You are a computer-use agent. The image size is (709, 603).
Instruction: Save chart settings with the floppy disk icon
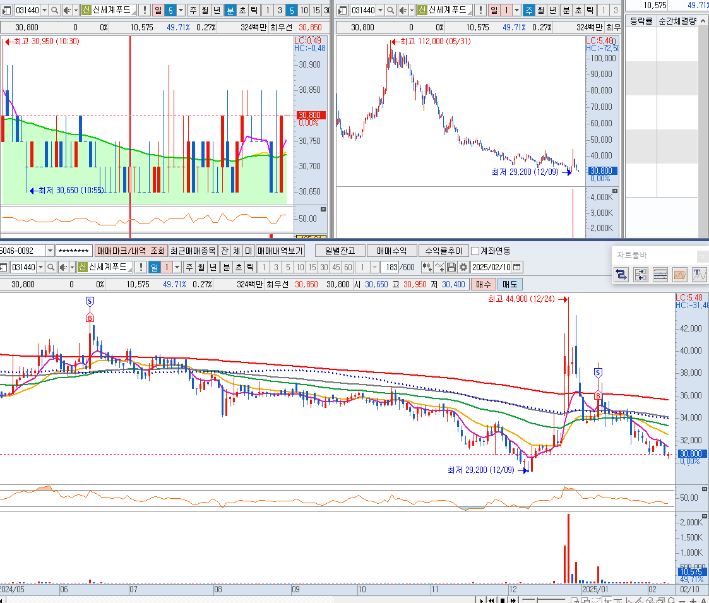451,267
